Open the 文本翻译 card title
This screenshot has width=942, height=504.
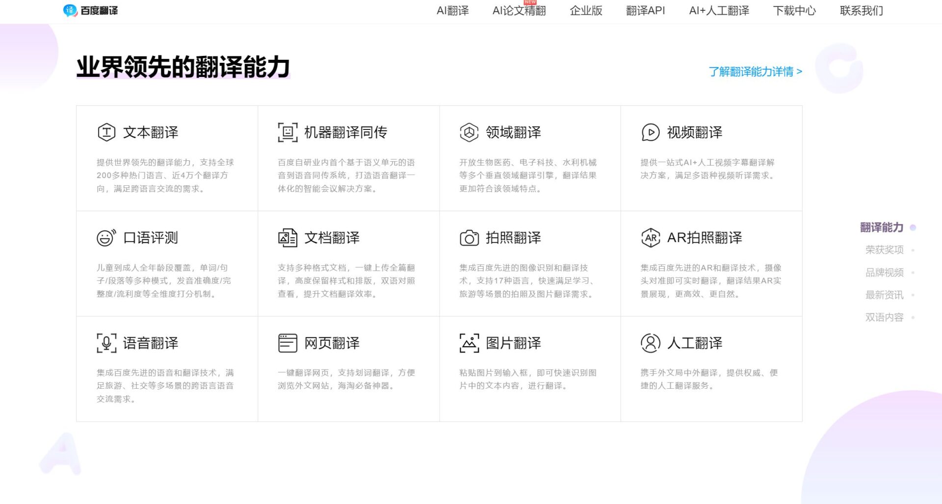tap(151, 132)
